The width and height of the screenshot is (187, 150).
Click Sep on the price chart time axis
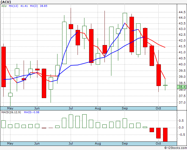click(x=125, y=109)
